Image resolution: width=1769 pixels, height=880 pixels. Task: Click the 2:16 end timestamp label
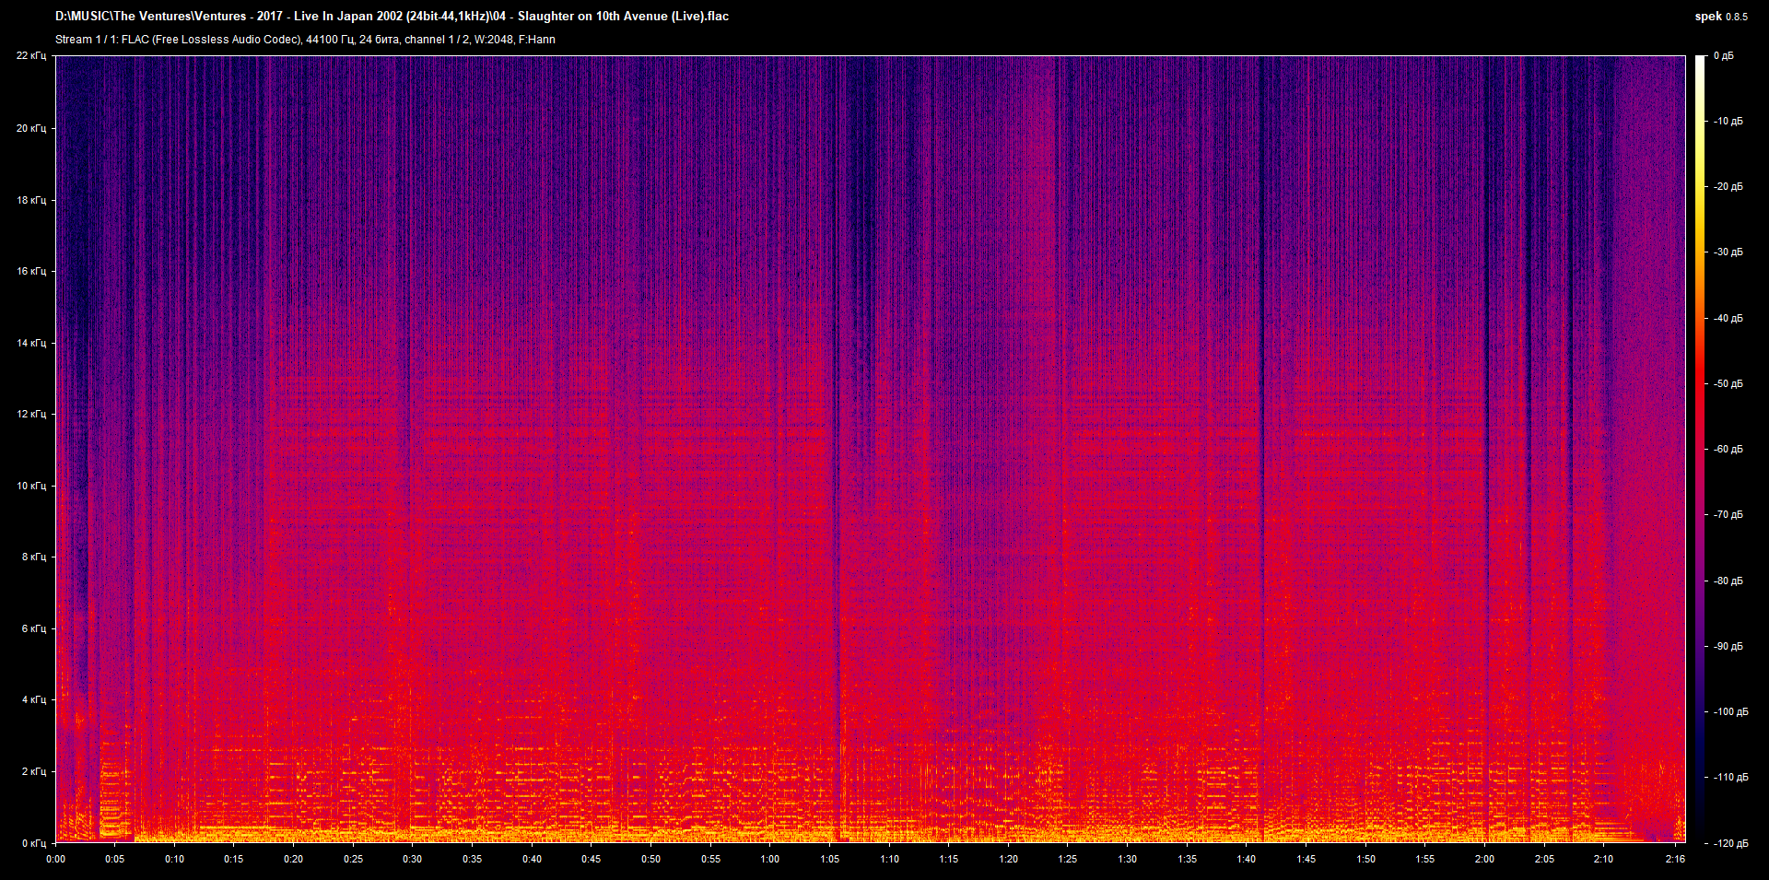tap(1676, 859)
